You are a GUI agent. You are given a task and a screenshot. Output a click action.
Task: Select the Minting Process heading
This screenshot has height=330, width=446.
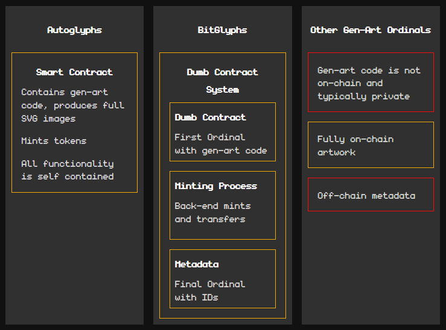[215, 186]
